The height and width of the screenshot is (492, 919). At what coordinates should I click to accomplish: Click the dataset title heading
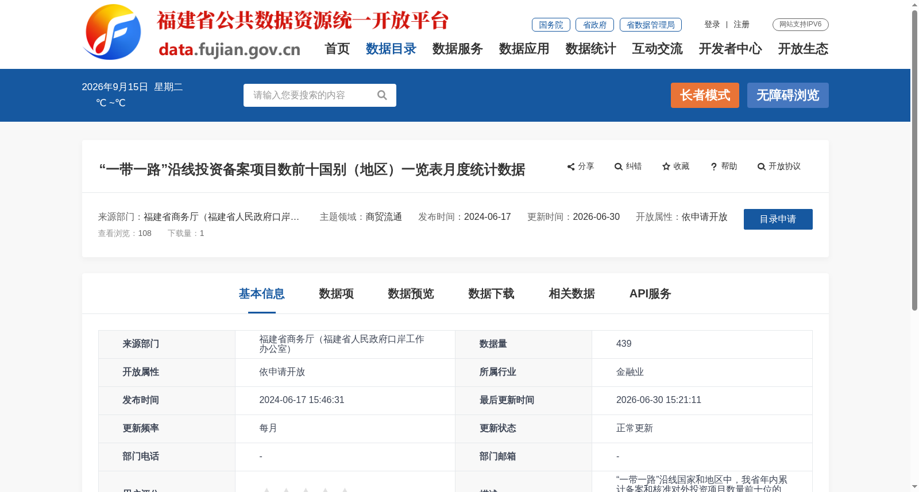tap(312, 170)
